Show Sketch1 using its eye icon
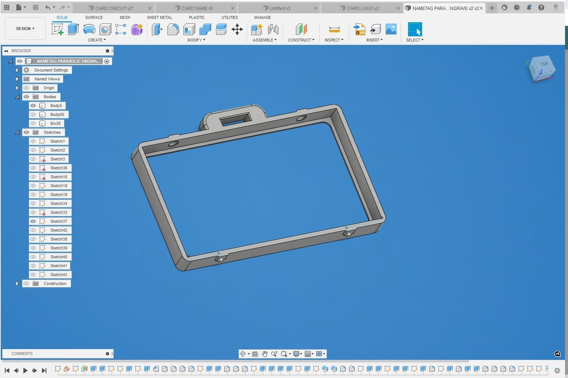Screen dimensions: 568x378 click(33, 141)
